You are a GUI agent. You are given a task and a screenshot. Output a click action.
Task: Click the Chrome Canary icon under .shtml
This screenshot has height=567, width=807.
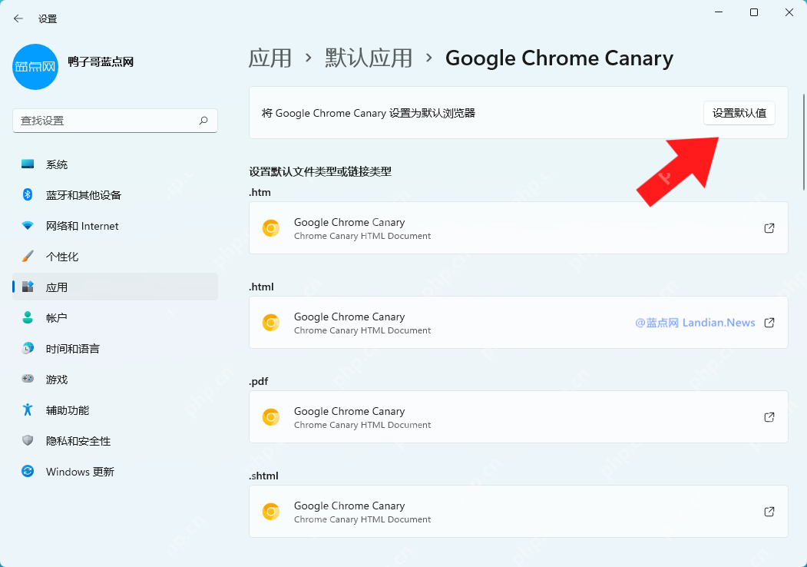[x=271, y=512]
